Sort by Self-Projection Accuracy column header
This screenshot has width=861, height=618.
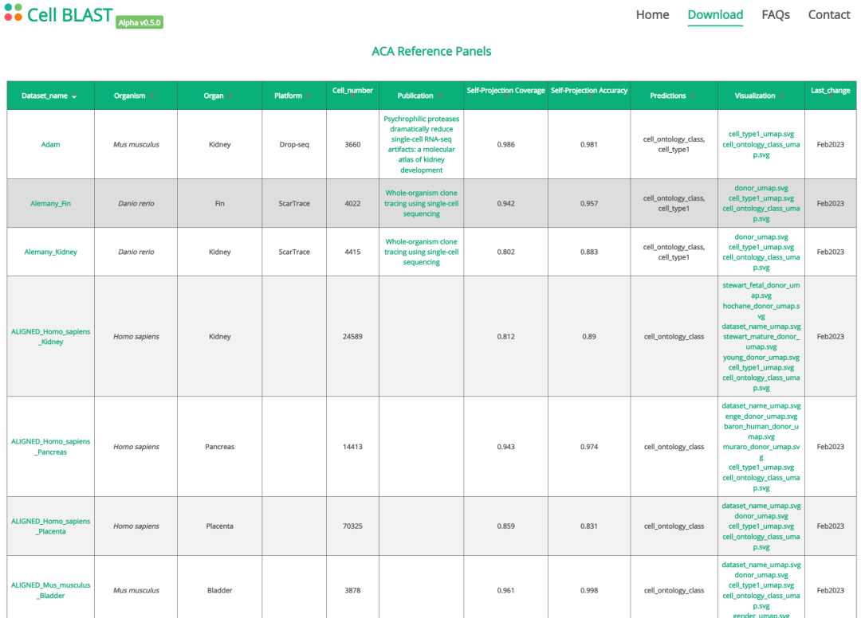pyautogui.click(x=589, y=96)
